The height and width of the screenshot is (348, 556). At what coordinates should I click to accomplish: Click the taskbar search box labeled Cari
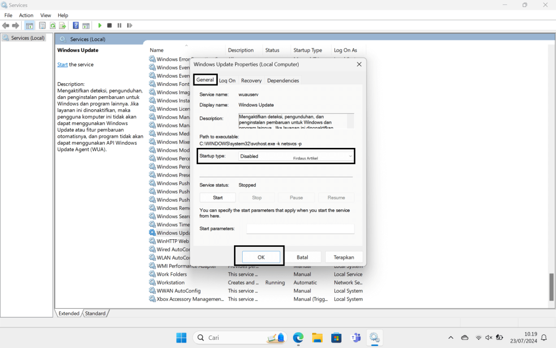pyautogui.click(x=241, y=338)
